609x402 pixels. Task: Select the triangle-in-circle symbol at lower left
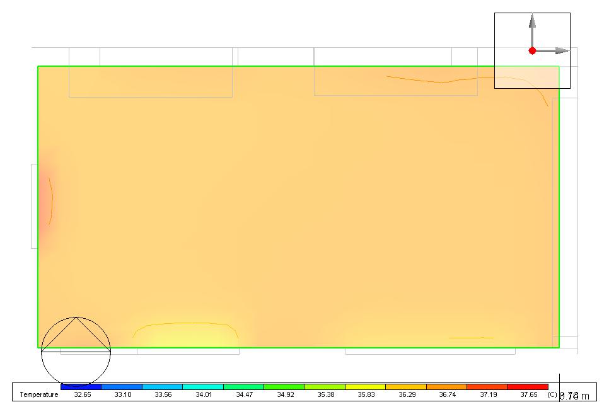76,352
